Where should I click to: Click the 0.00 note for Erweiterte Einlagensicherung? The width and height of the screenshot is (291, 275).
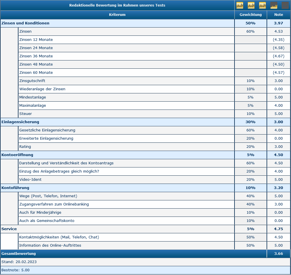[x=279, y=138]
